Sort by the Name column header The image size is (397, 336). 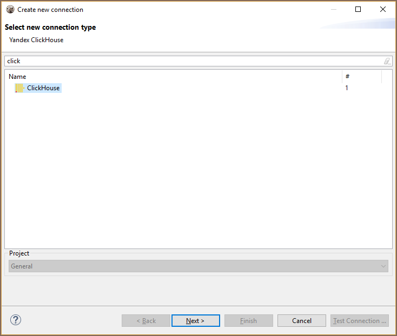[x=17, y=77]
